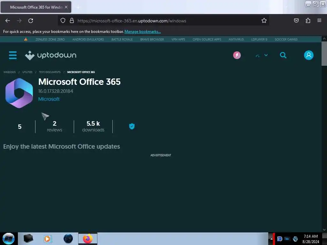Go to Windows breadcrumb
The height and width of the screenshot is (245, 327).
[10, 72]
